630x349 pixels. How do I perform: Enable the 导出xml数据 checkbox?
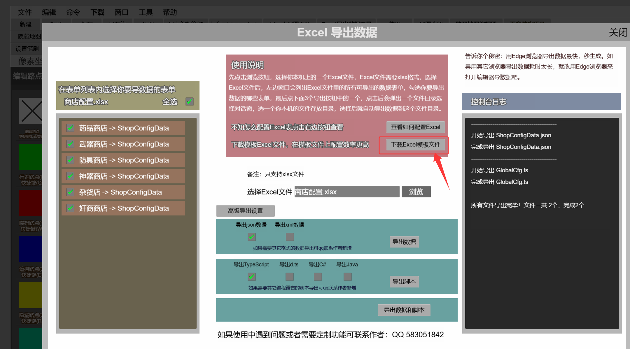(x=290, y=236)
